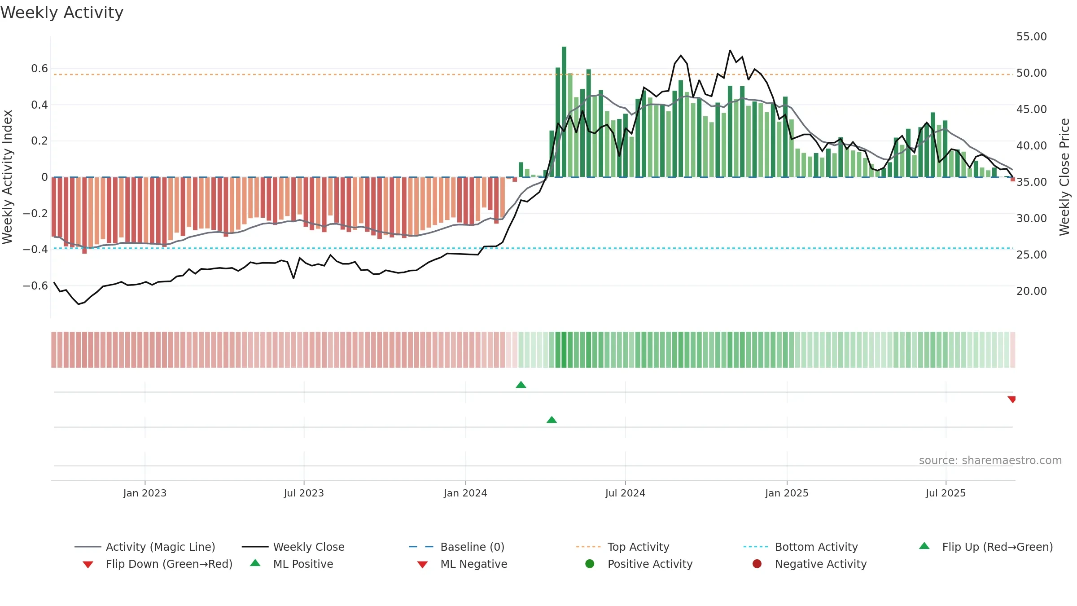Click the 45.00 price axis label
Image resolution: width=1077 pixels, height=606 pixels.
pos(1031,109)
